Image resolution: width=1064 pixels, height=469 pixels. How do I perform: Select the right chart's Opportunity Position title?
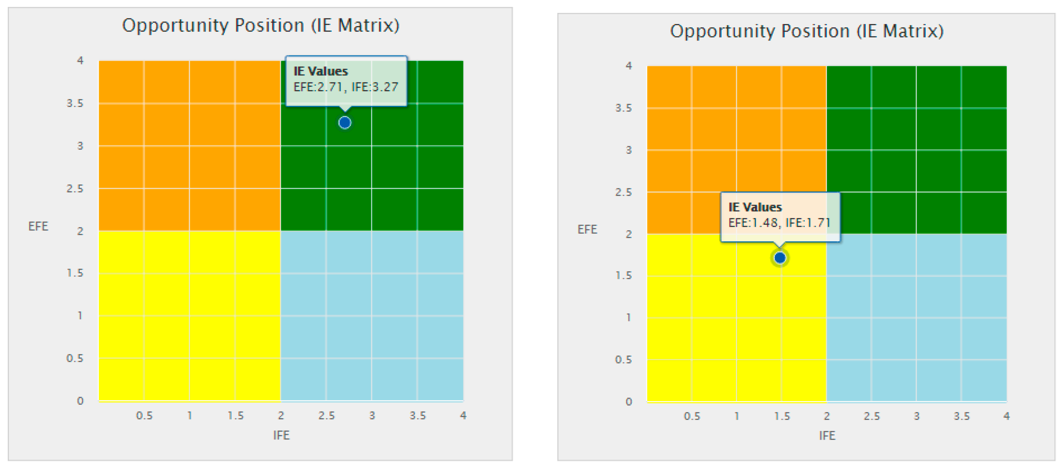tap(806, 31)
